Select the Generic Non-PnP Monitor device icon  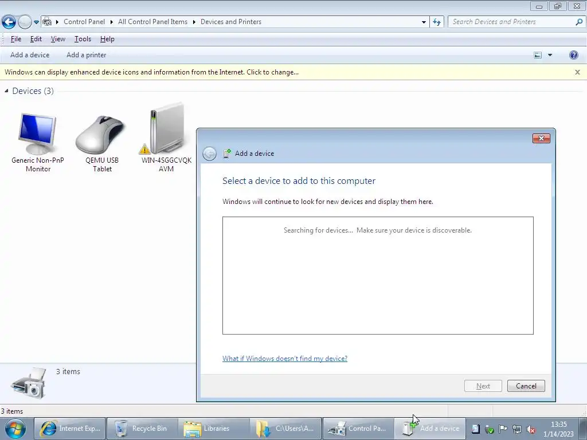(37, 134)
